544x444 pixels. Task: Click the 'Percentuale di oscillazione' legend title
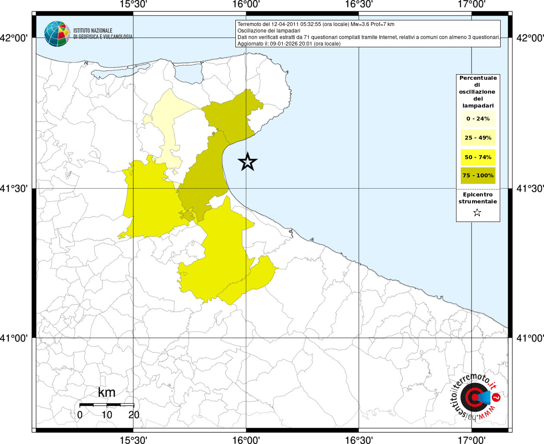click(478, 91)
